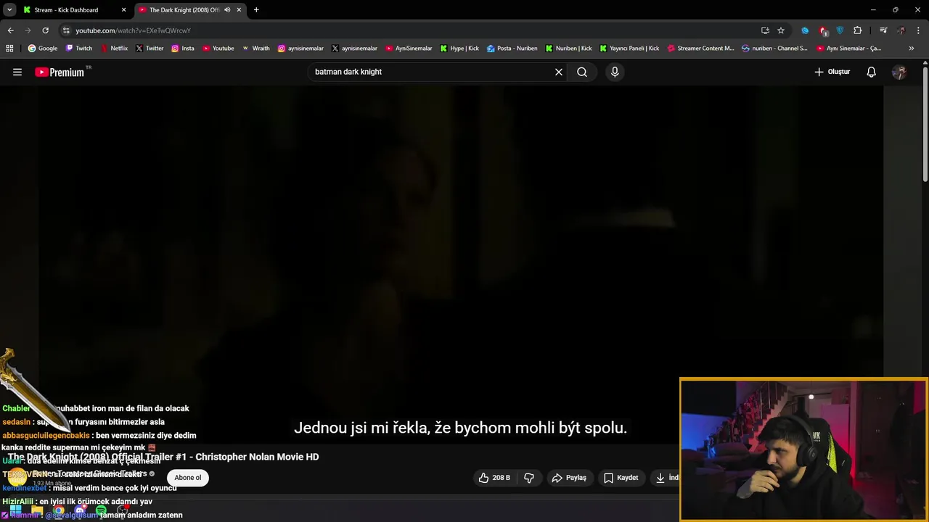Open a new tab with plus button
This screenshot has width=929, height=522.
pos(256,10)
